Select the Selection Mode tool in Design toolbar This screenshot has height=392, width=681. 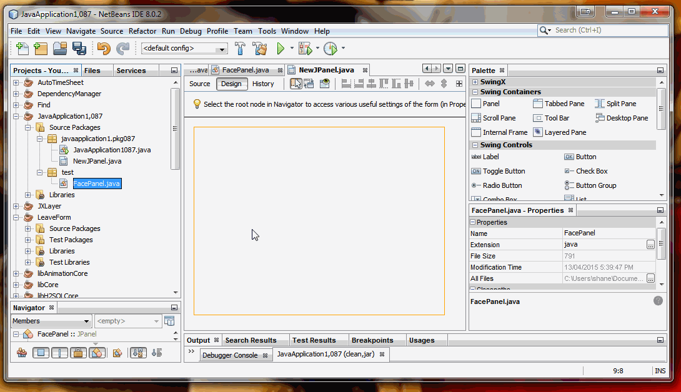(x=296, y=82)
